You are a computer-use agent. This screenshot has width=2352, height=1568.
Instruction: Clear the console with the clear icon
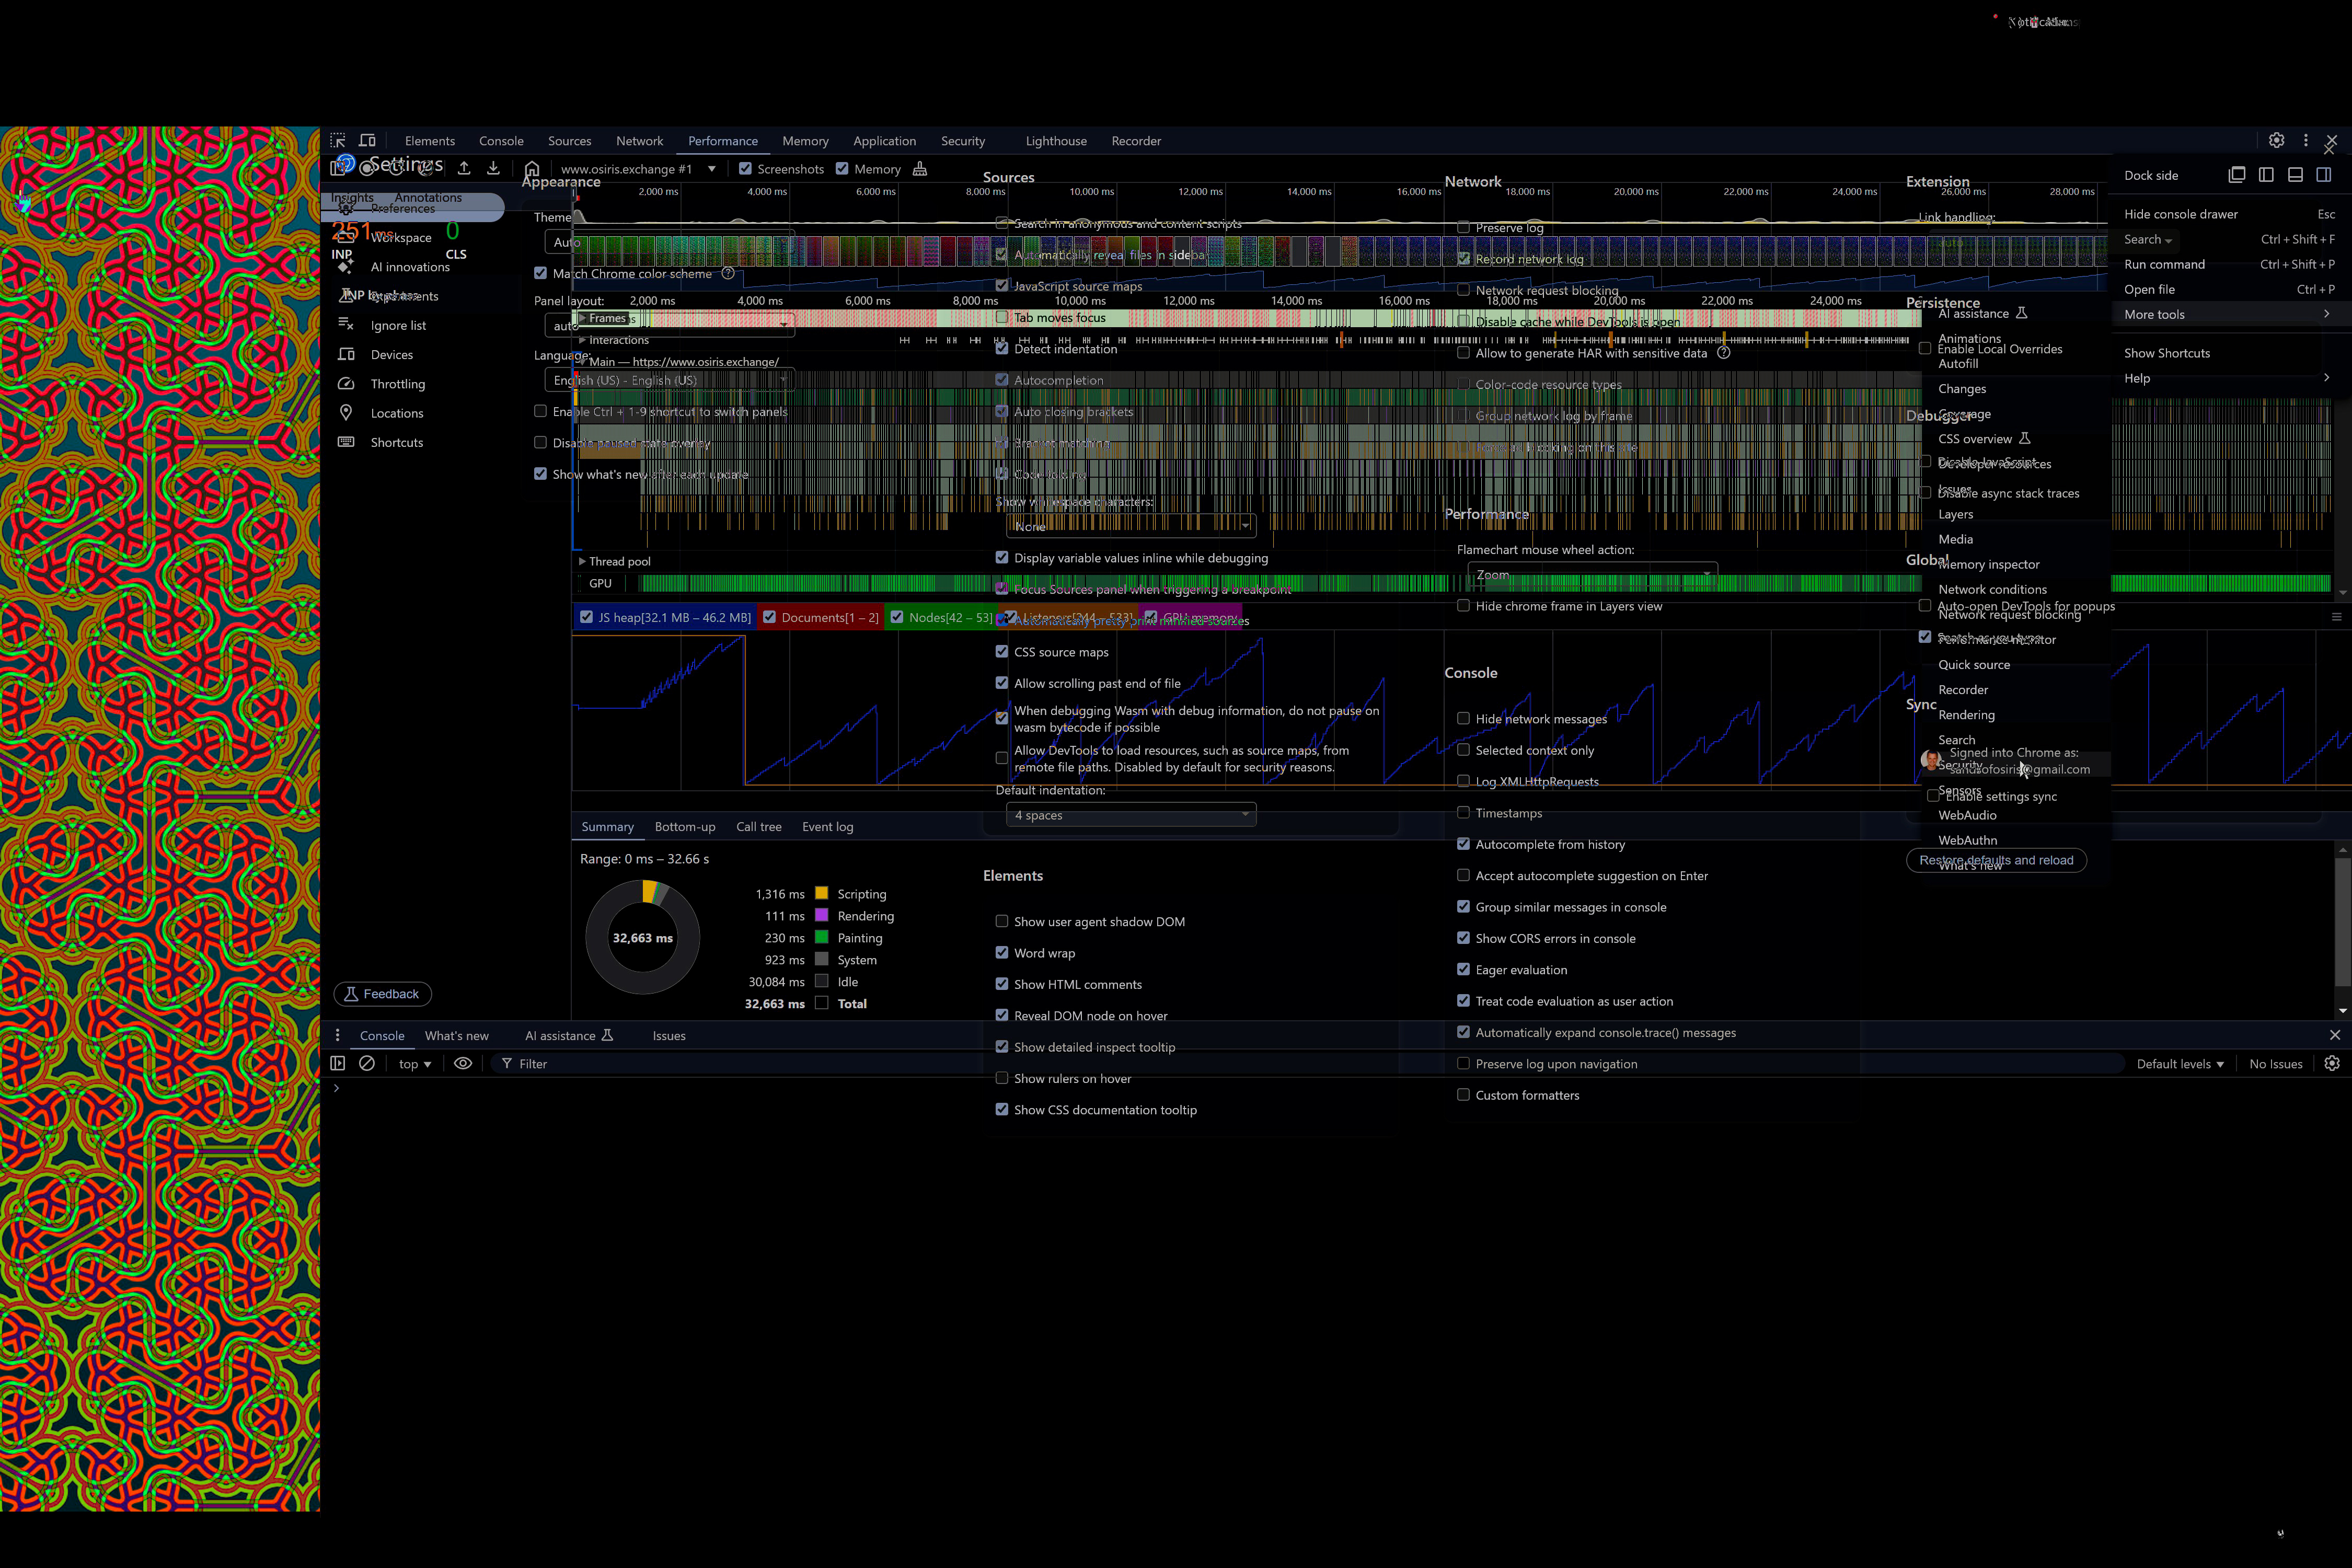(x=367, y=1063)
